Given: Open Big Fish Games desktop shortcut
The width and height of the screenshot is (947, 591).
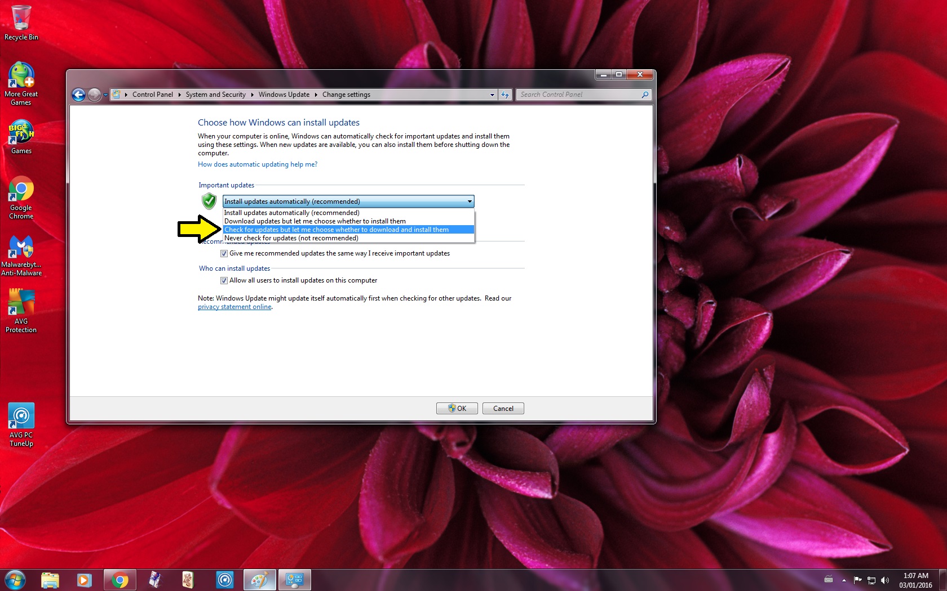Looking at the screenshot, I should 21,137.
